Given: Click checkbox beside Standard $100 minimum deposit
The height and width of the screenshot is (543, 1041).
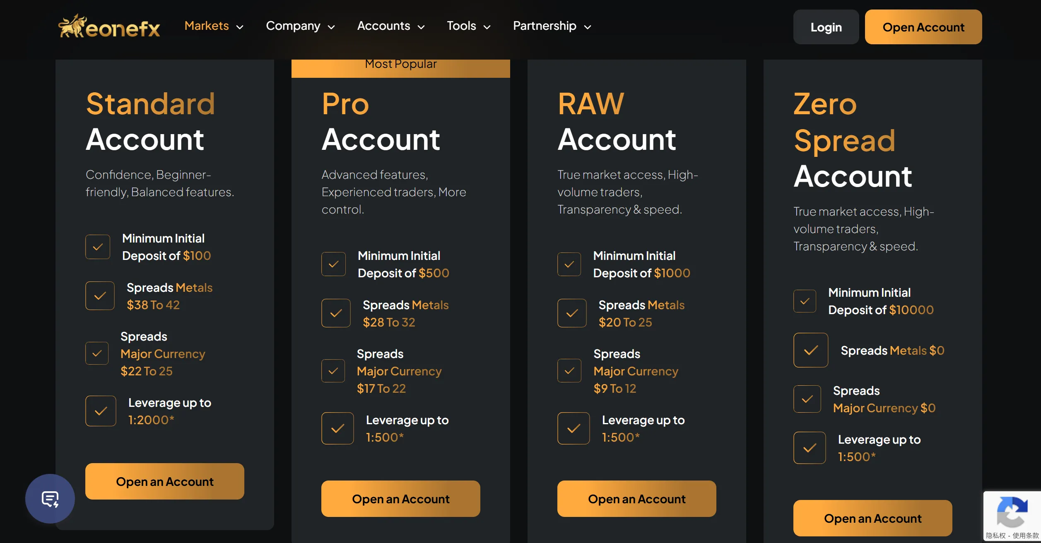Looking at the screenshot, I should pos(98,247).
